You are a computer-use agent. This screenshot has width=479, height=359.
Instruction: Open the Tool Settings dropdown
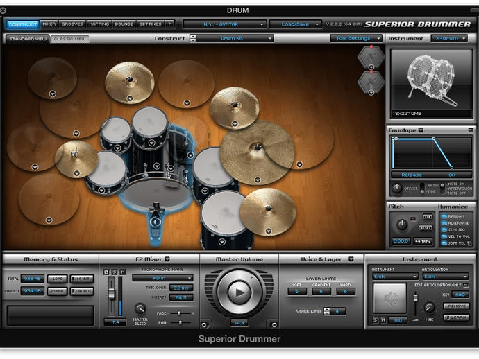coord(356,38)
